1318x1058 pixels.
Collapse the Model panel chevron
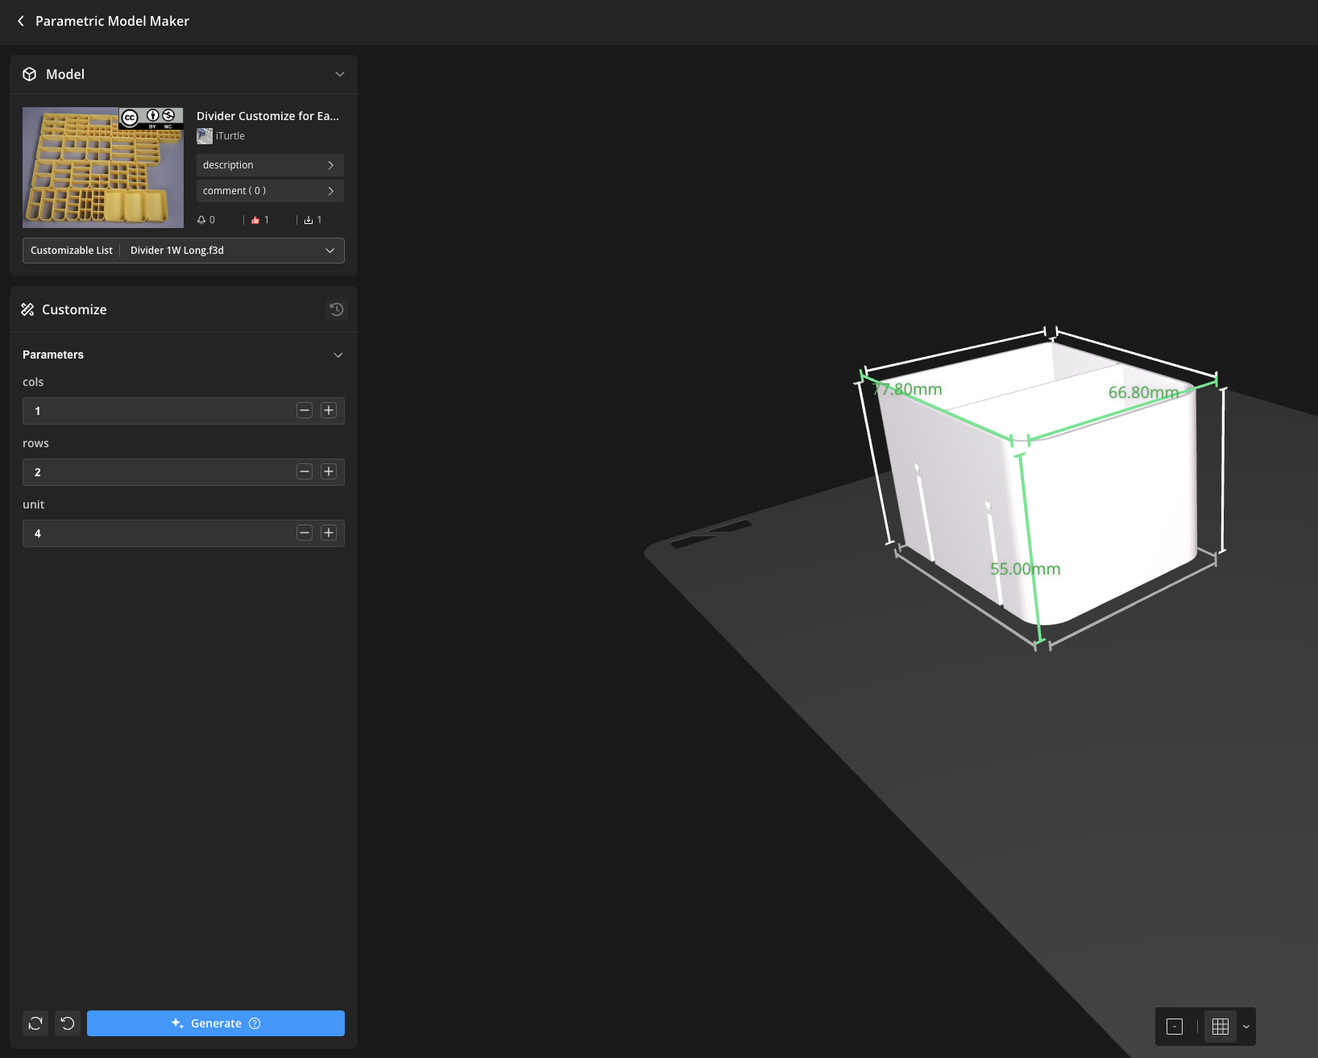click(x=340, y=74)
